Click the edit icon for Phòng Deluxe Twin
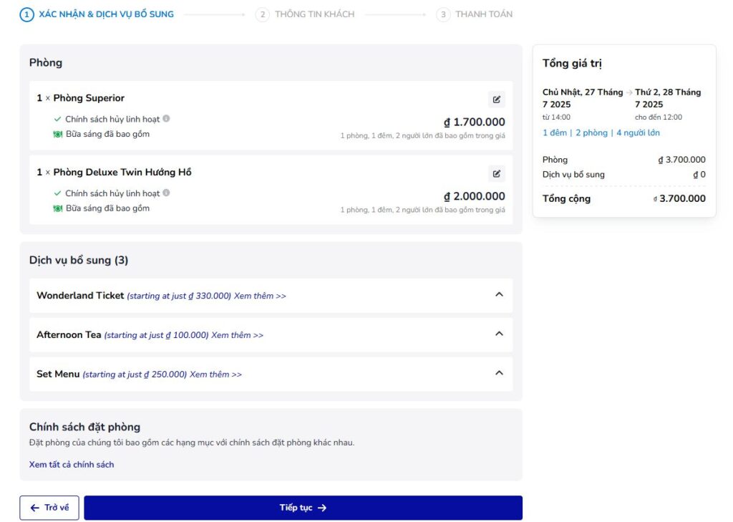The width and height of the screenshot is (733, 522). (x=496, y=173)
